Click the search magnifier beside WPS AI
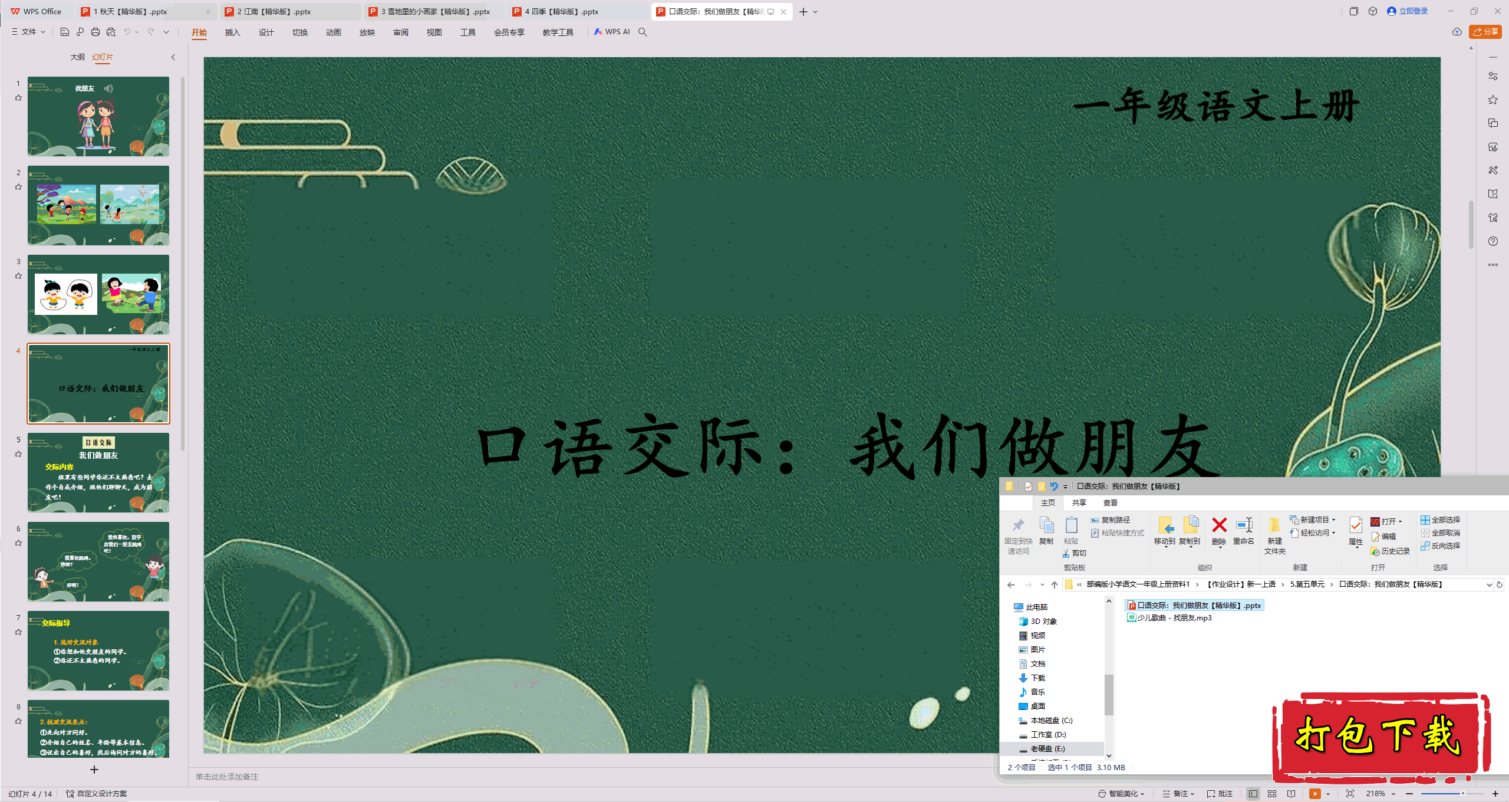This screenshot has width=1509, height=802. click(643, 32)
